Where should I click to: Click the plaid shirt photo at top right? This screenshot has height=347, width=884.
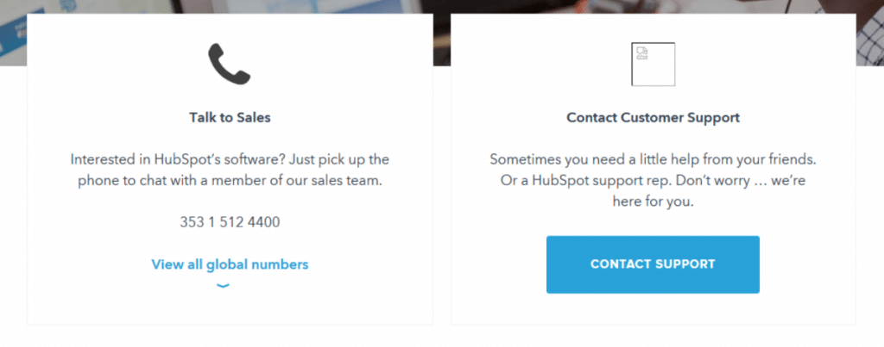click(x=870, y=33)
